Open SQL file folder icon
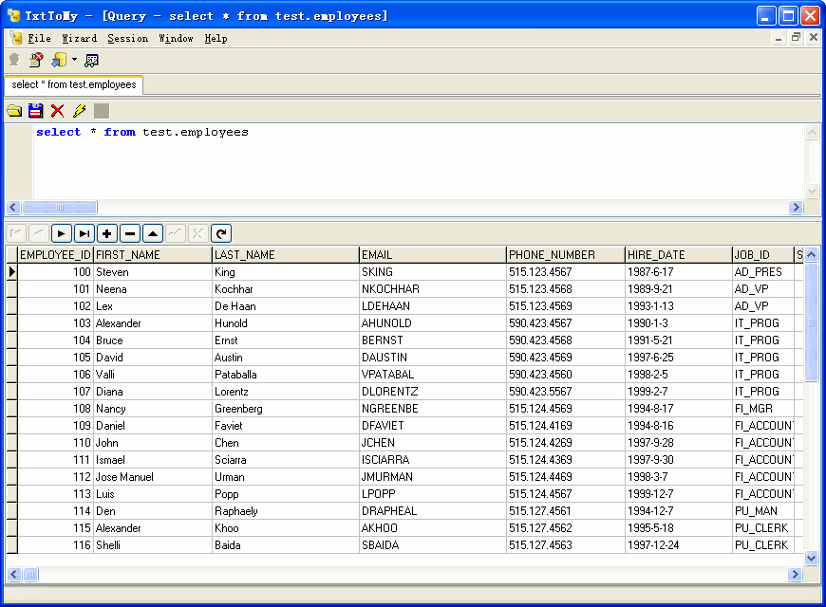Screen dimensions: 826x607 point(15,111)
